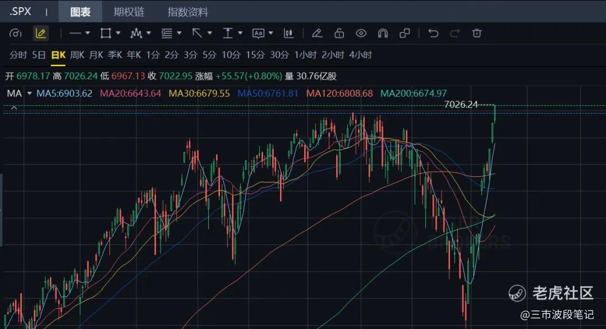This screenshot has width=606, height=329.
Task: Select the 日K daily candlestick period
Action: [x=58, y=55]
